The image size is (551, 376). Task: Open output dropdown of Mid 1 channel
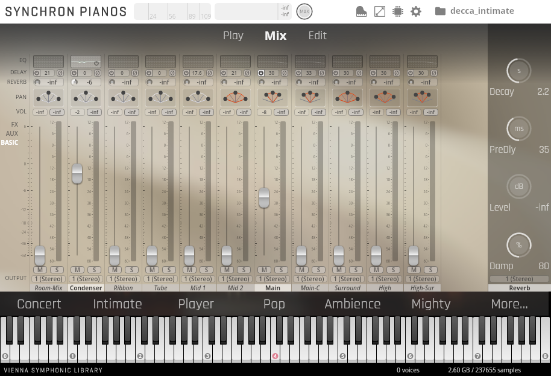pyautogui.click(x=198, y=279)
